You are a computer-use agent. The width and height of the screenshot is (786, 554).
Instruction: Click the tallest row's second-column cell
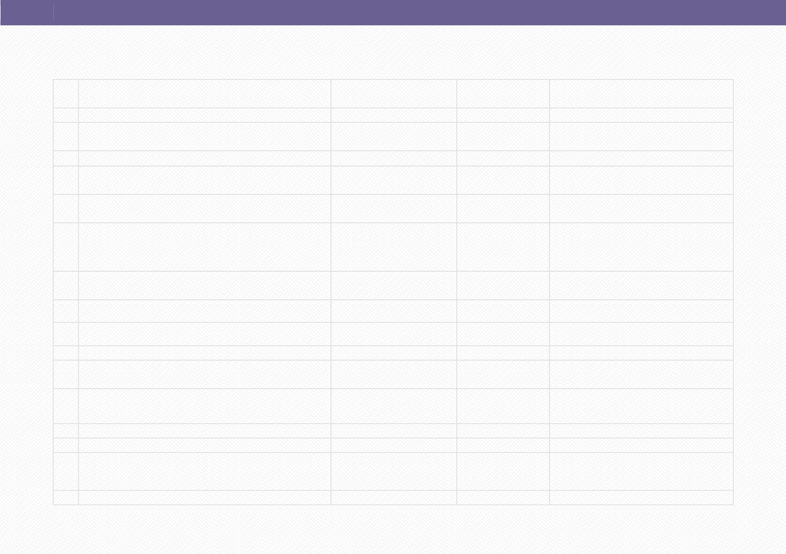click(x=205, y=247)
